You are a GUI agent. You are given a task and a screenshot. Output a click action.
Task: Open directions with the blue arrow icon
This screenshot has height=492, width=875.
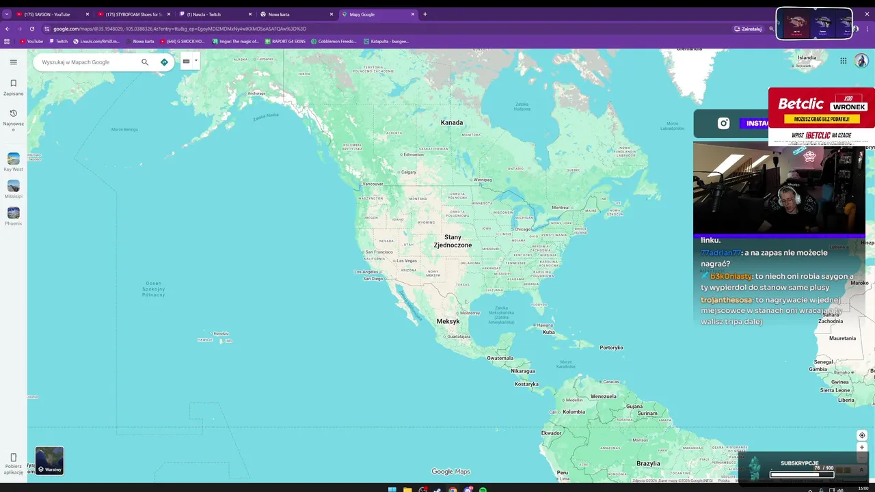pyautogui.click(x=164, y=62)
